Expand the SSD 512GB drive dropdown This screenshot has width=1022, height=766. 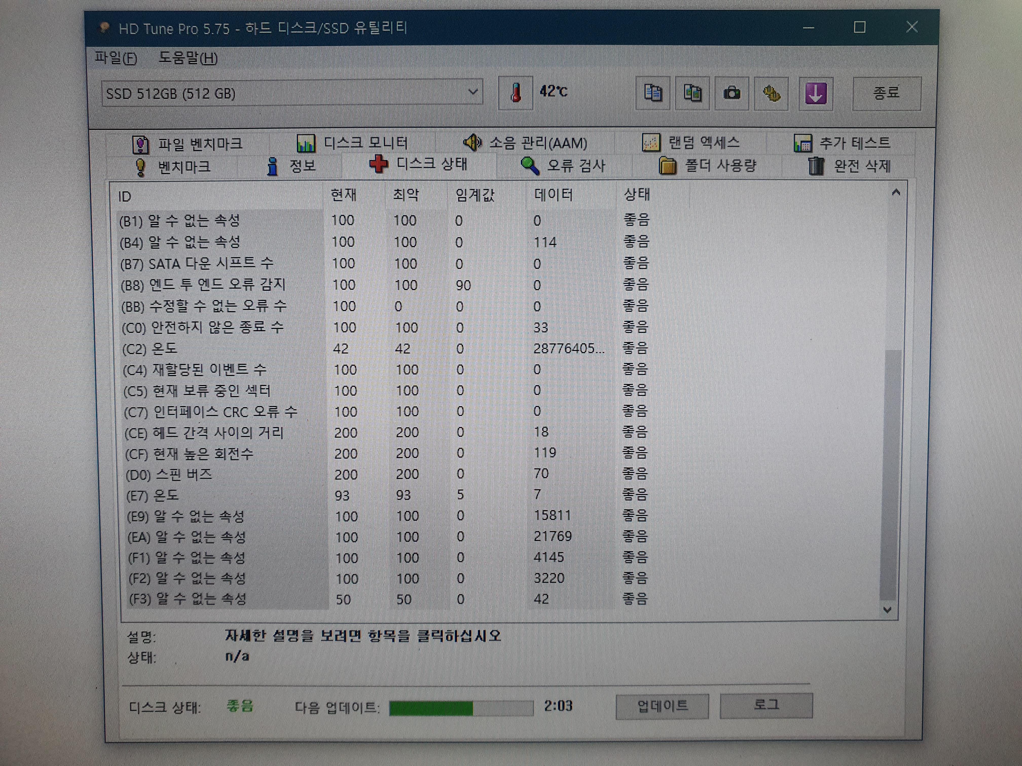[x=472, y=92]
